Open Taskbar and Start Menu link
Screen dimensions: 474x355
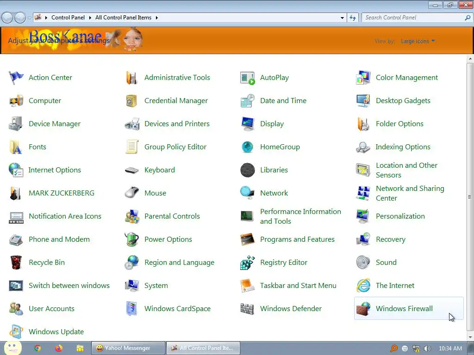(x=298, y=286)
